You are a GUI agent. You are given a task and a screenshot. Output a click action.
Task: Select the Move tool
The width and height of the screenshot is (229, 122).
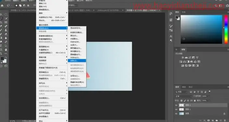[x=1, y=15]
